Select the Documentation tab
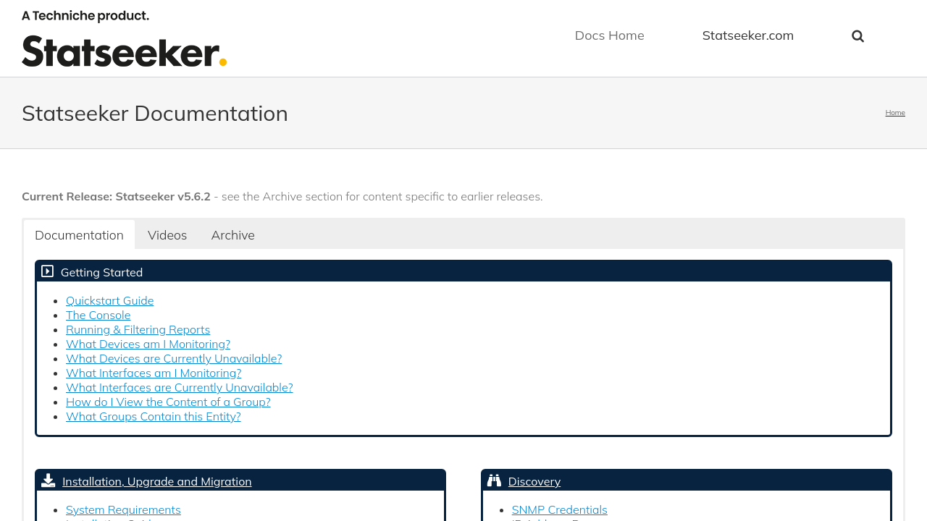The height and width of the screenshot is (521, 927). pos(79,235)
